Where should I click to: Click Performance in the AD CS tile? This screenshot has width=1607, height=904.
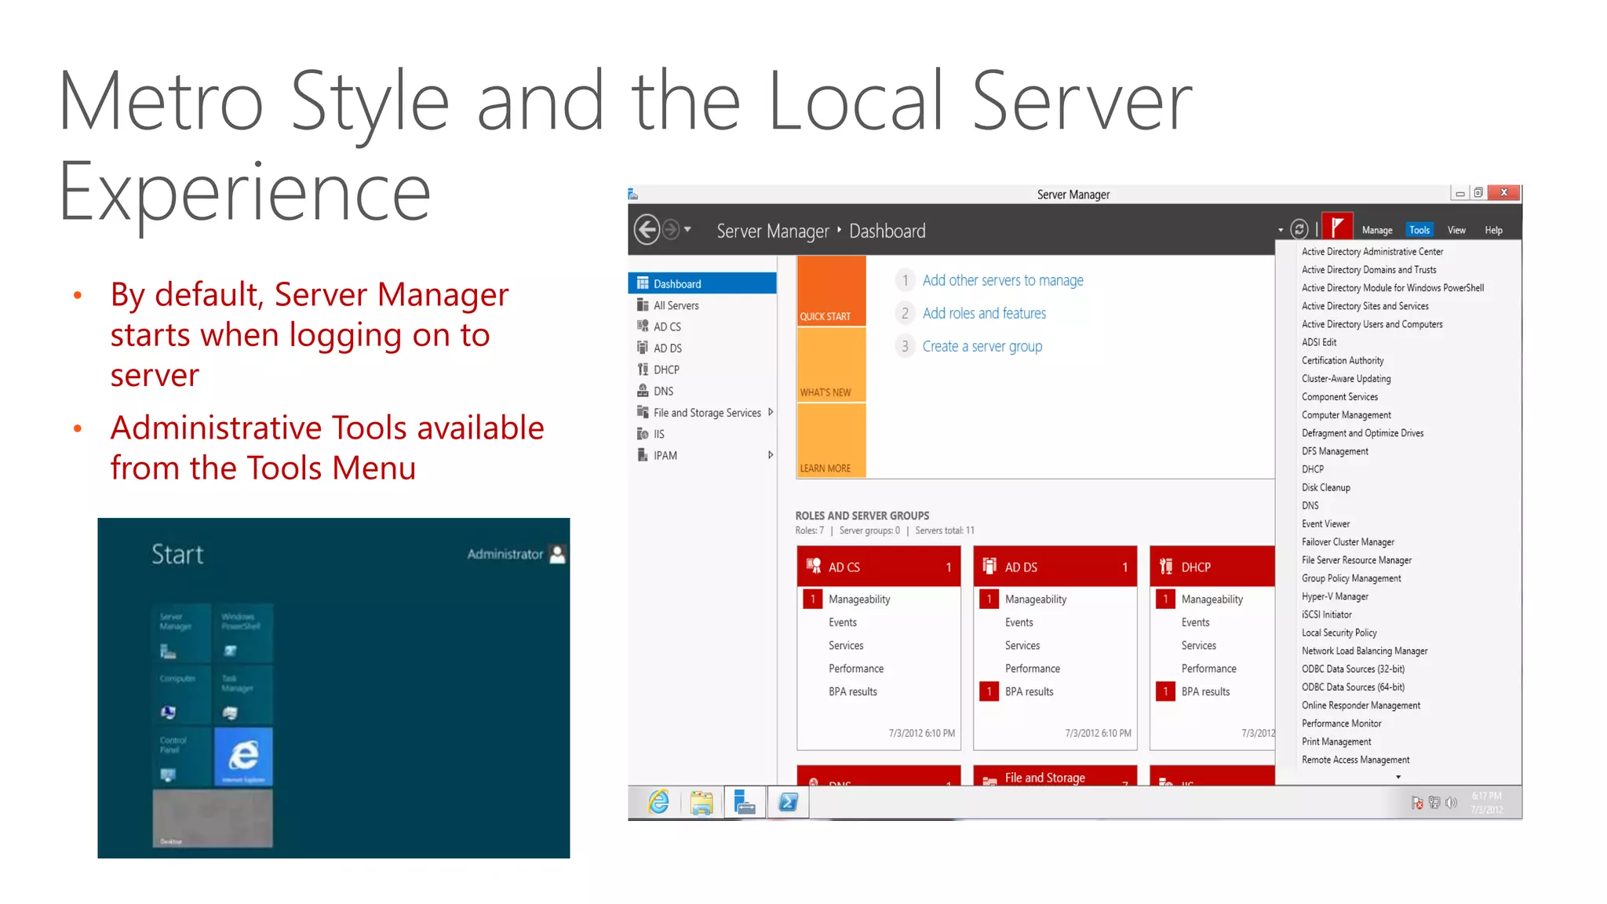pos(856,669)
